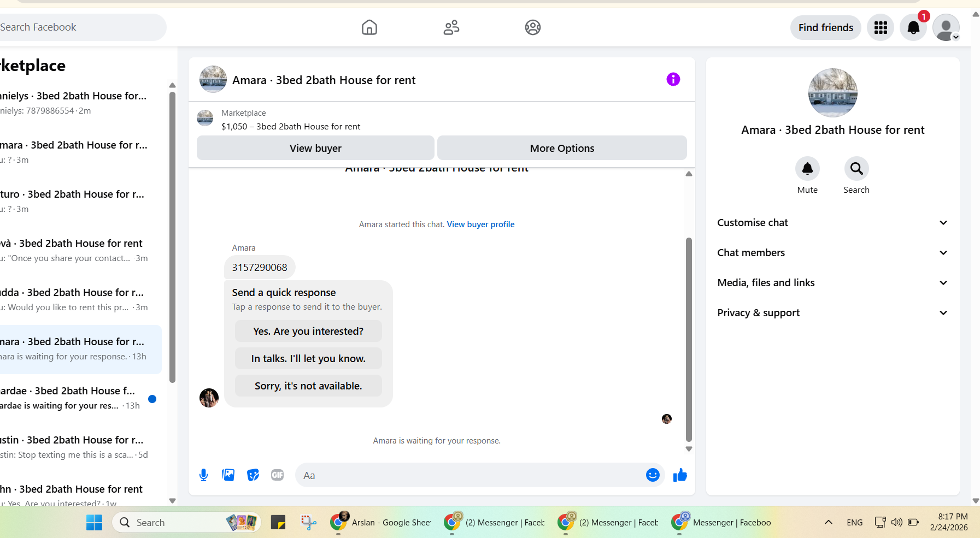The width and height of the screenshot is (980, 538).
Task: Expand the Customise chat section
Action: (x=833, y=222)
